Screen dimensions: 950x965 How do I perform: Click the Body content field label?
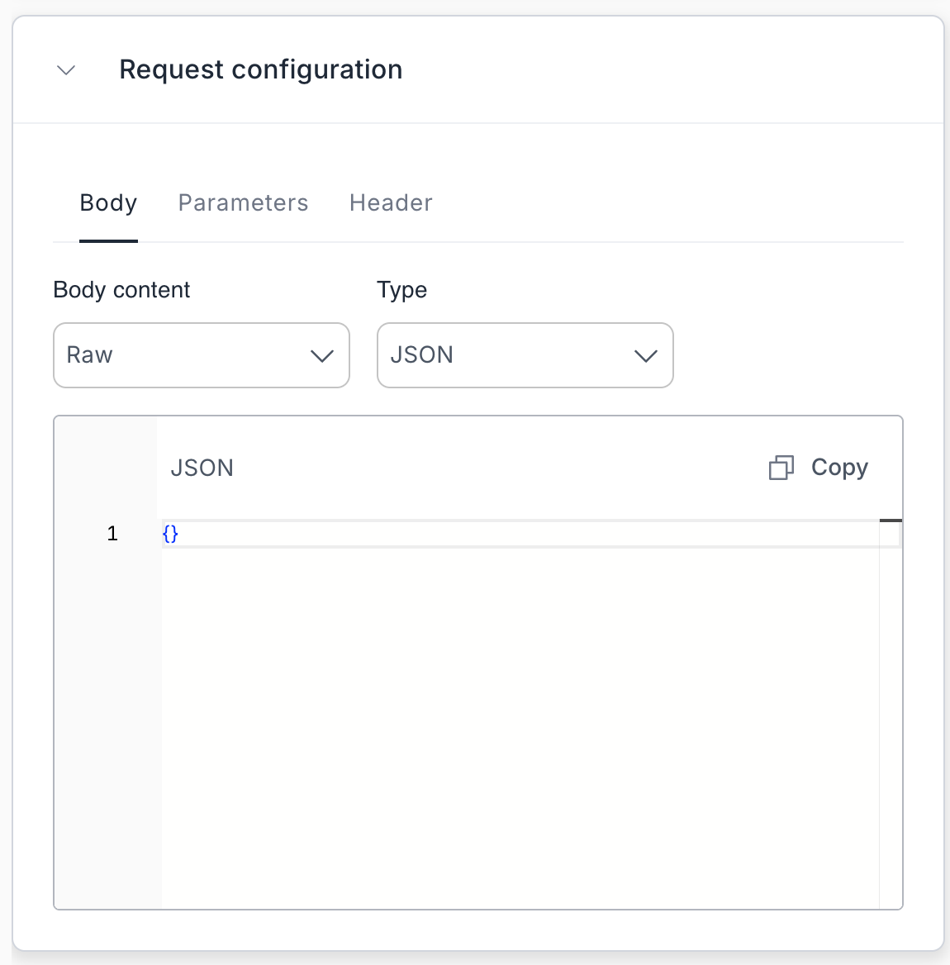121,290
